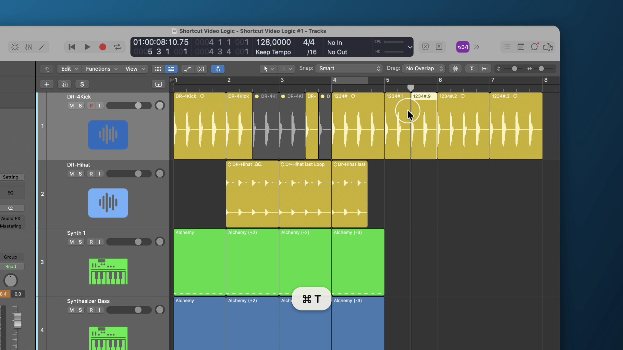Click the duplicate track button
The width and height of the screenshot is (623, 350).
coord(65,84)
